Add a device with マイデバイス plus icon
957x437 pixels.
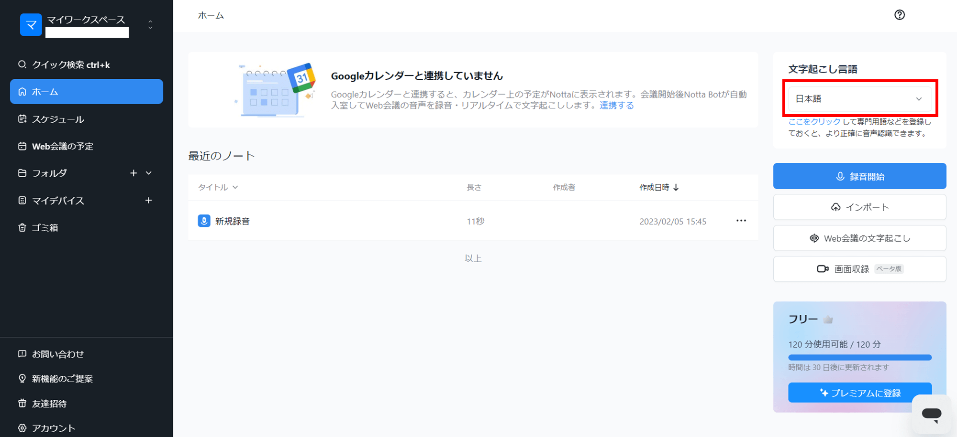(149, 200)
